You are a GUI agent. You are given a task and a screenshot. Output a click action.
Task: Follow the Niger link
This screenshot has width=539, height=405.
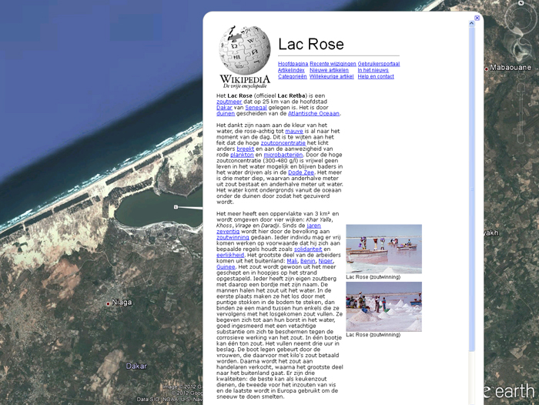tap(325, 261)
